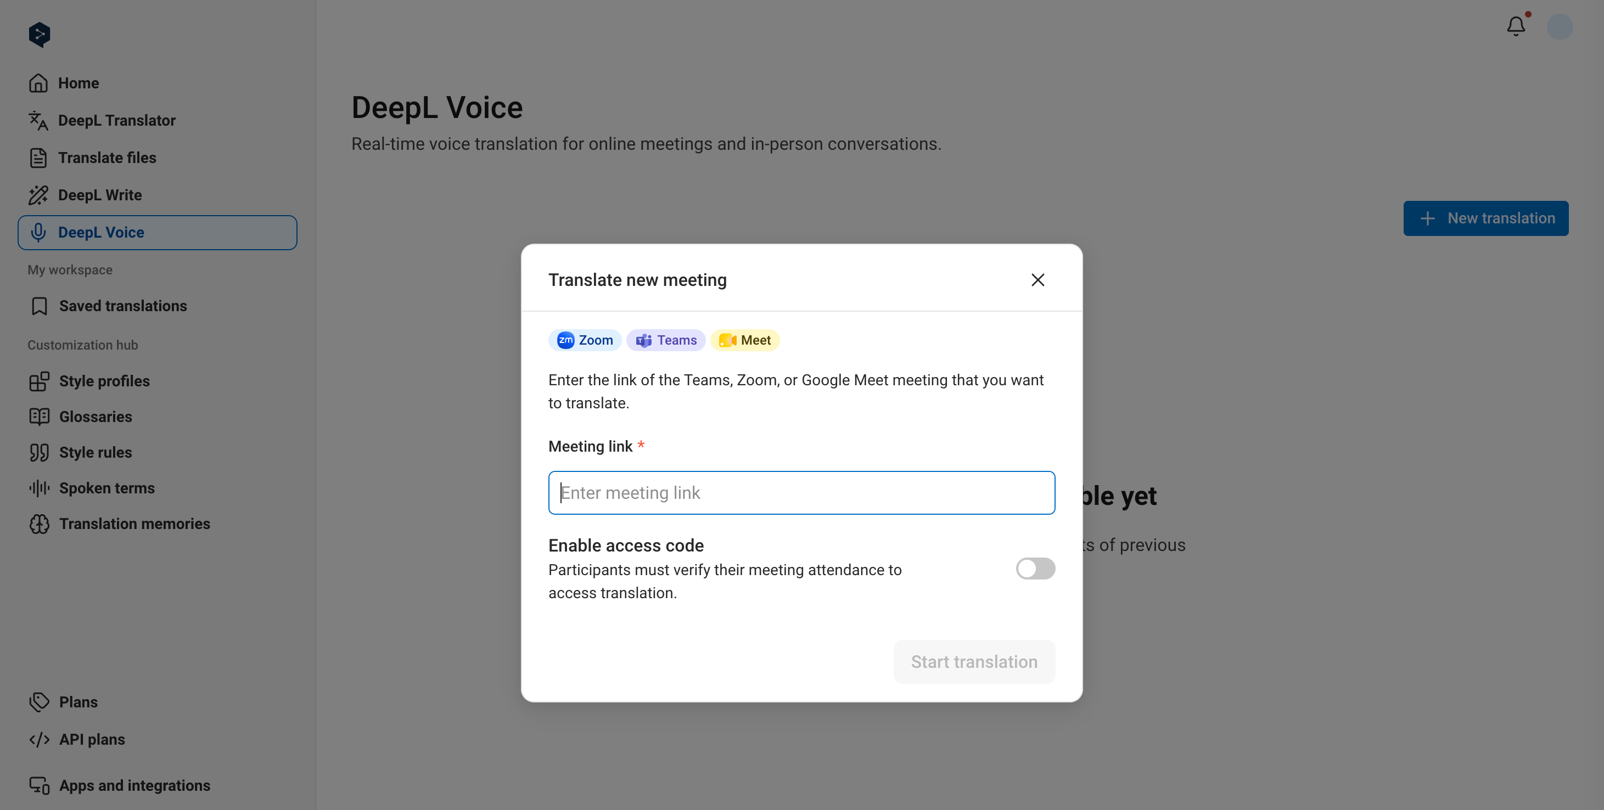Click the Translation memories brain icon
This screenshot has width=1604, height=810.
point(39,524)
